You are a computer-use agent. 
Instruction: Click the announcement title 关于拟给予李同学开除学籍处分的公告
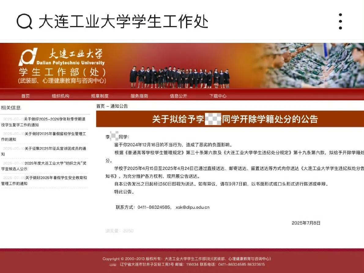235,119
